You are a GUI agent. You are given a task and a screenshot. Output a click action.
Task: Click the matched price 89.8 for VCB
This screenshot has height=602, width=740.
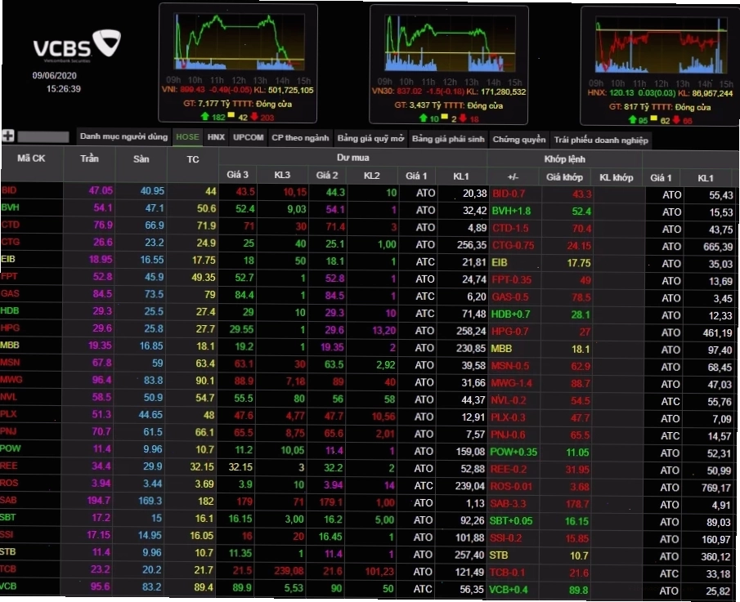pyautogui.click(x=579, y=590)
